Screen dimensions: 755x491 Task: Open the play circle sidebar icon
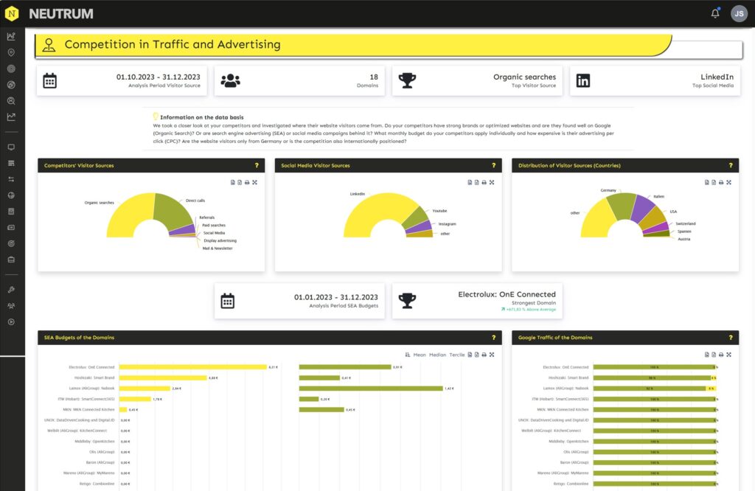11,322
